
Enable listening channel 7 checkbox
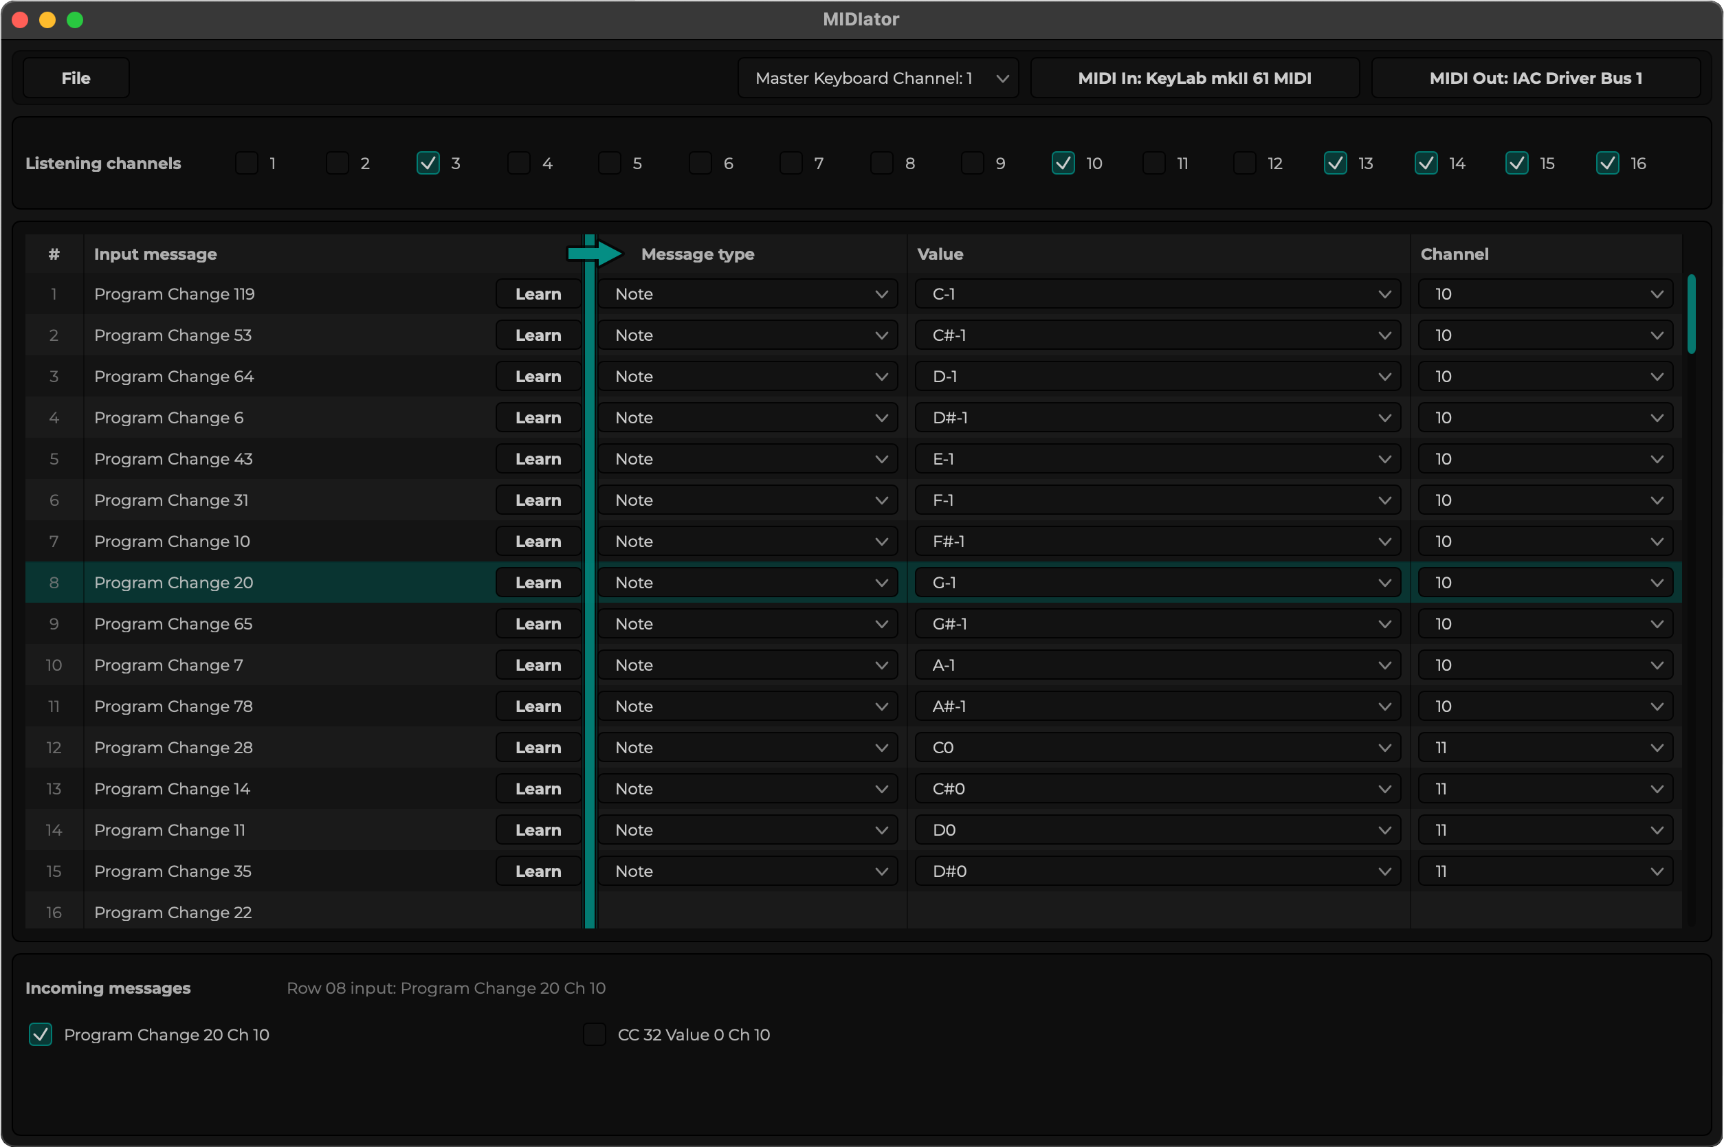[791, 163]
